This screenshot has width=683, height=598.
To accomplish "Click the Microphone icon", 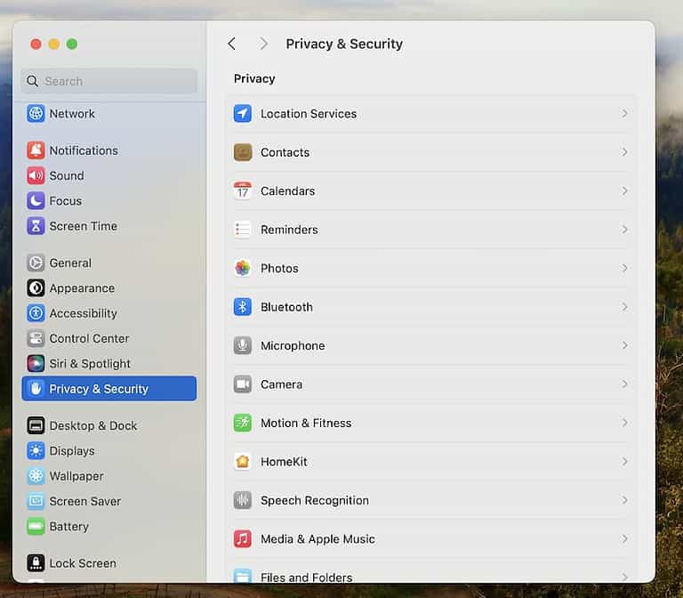I will tap(243, 345).
